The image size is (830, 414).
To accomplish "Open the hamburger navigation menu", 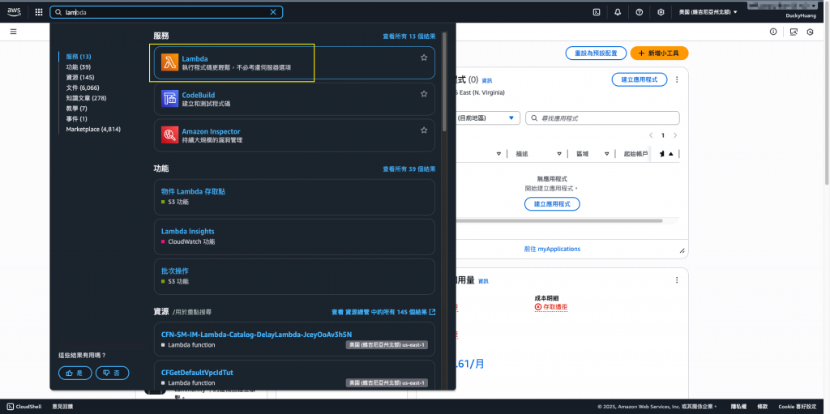I will pos(13,32).
